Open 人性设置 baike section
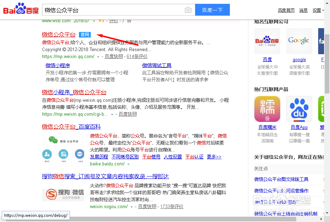330x222 pixels. 173,157
